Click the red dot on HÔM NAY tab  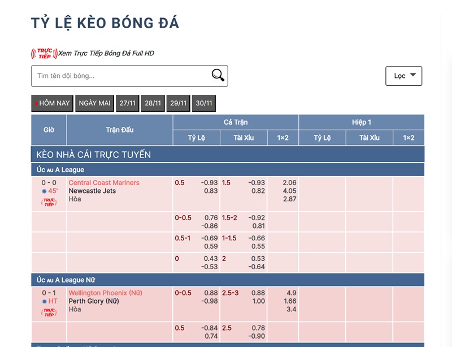coord(36,103)
